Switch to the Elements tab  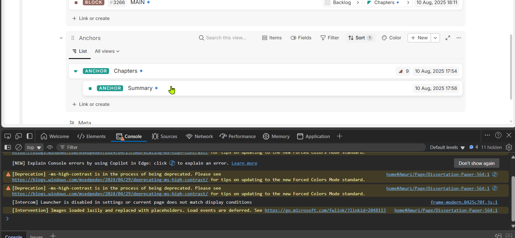(x=92, y=136)
